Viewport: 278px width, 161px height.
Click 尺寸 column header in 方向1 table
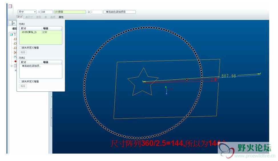31,28
